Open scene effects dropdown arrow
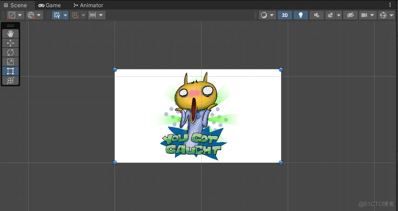 tap(339, 15)
